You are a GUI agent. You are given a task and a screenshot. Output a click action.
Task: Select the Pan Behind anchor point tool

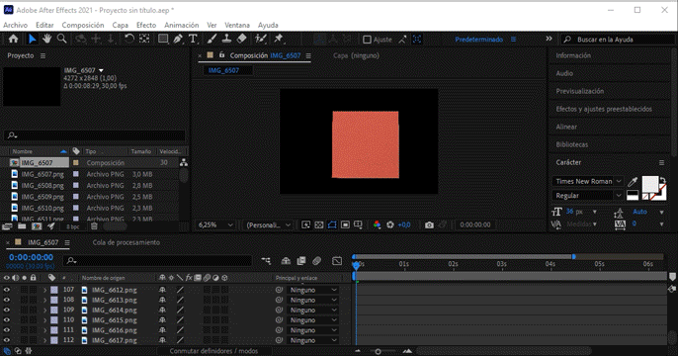coord(144,39)
